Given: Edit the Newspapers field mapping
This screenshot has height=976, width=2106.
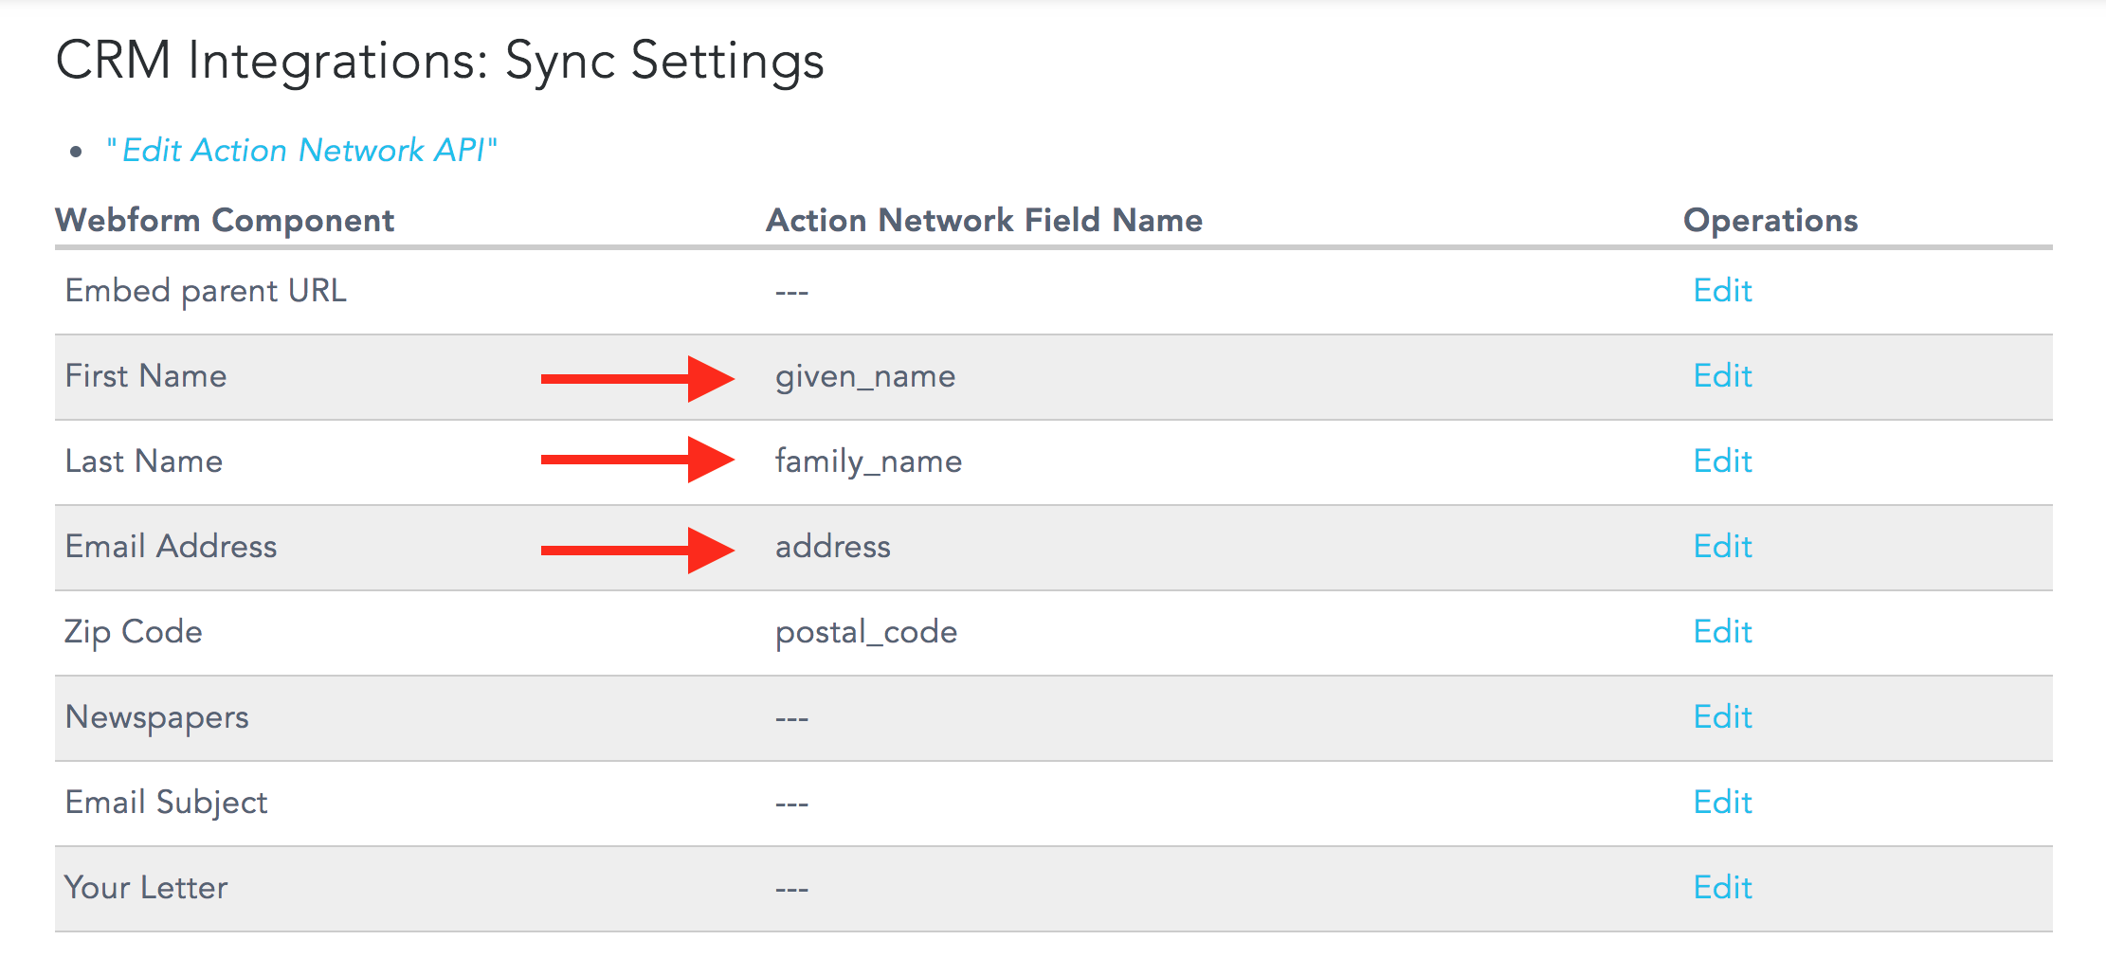Looking at the screenshot, I should click(1722, 716).
